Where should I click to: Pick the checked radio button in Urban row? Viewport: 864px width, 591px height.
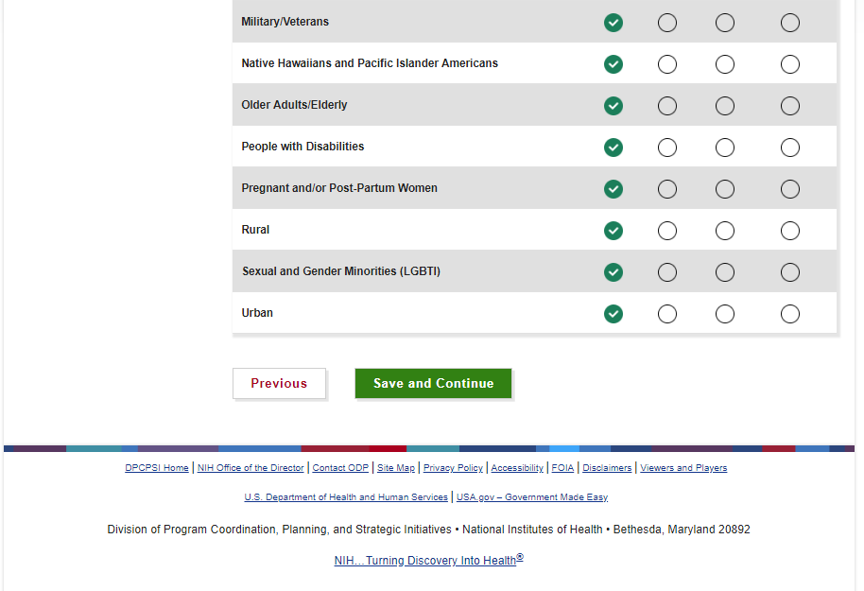pyautogui.click(x=613, y=314)
